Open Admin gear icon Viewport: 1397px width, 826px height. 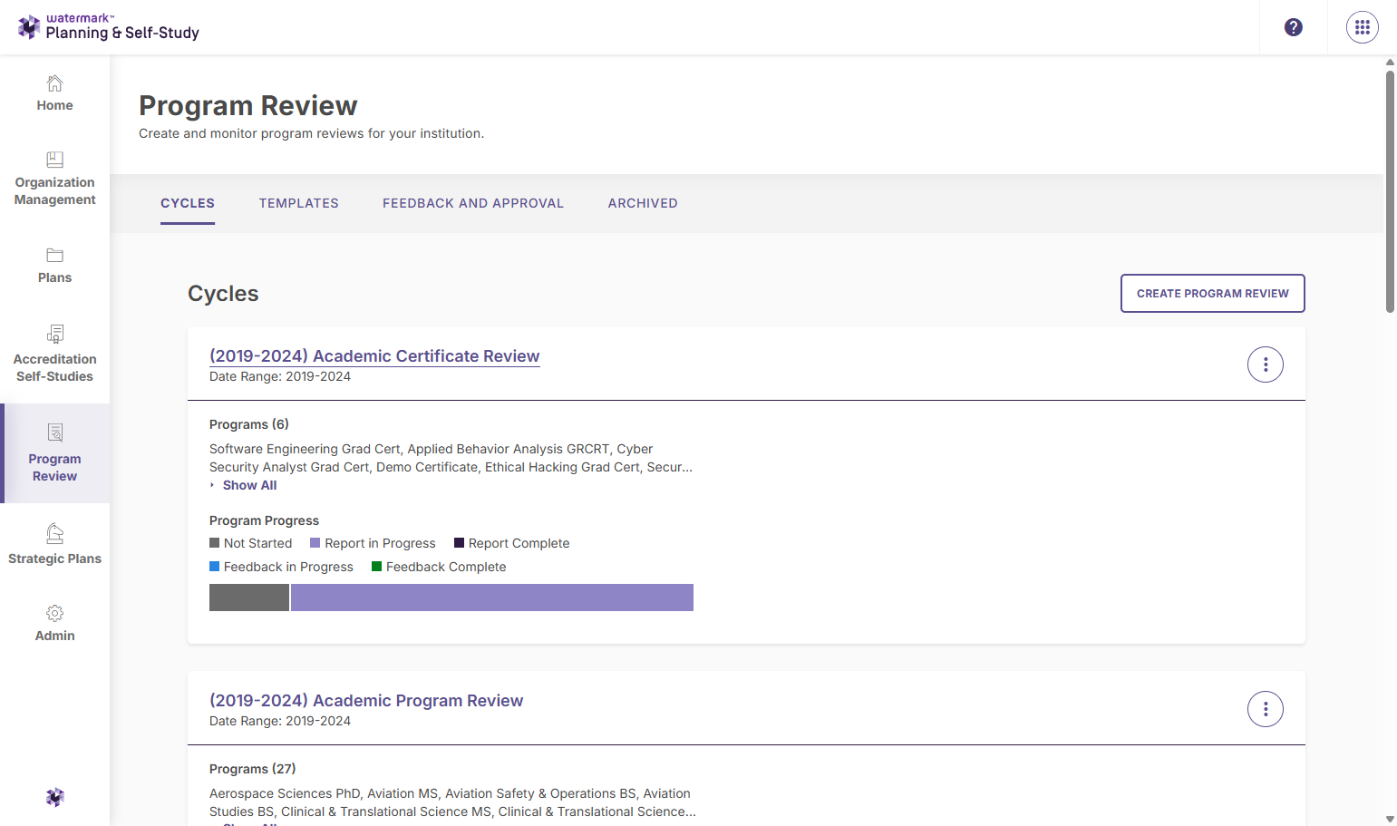pos(54,613)
